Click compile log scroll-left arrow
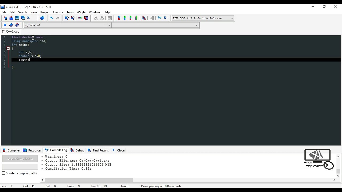 (x=43, y=180)
